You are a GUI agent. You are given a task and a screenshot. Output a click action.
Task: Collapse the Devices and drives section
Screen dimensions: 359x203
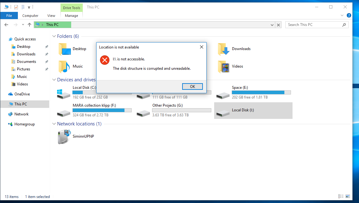(54, 80)
